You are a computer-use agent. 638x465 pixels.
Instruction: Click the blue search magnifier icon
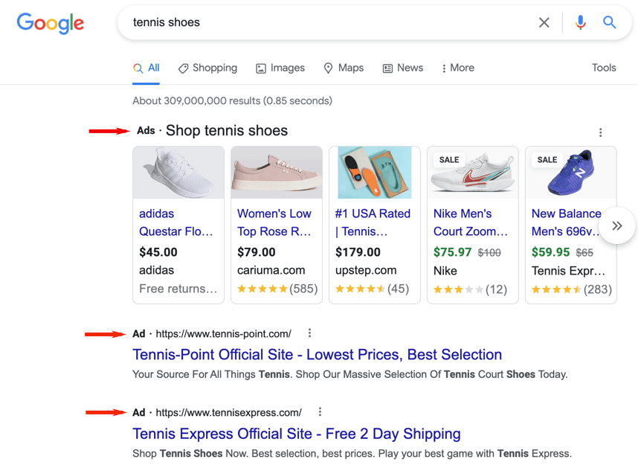pyautogui.click(x=609, y=22)
